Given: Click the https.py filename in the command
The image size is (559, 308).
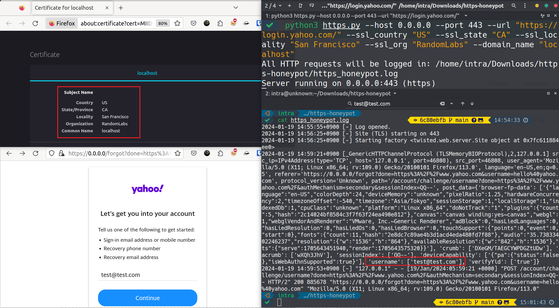Looking at the screenshot, I should (x=341, y=26).
